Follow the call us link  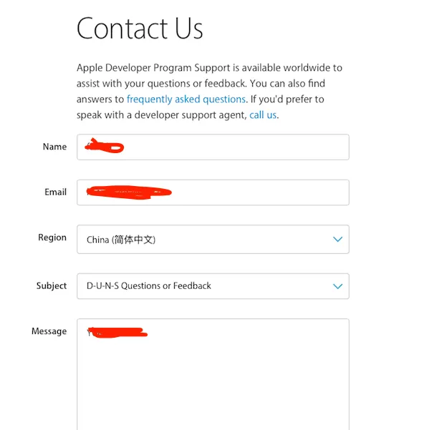[263, 115]
